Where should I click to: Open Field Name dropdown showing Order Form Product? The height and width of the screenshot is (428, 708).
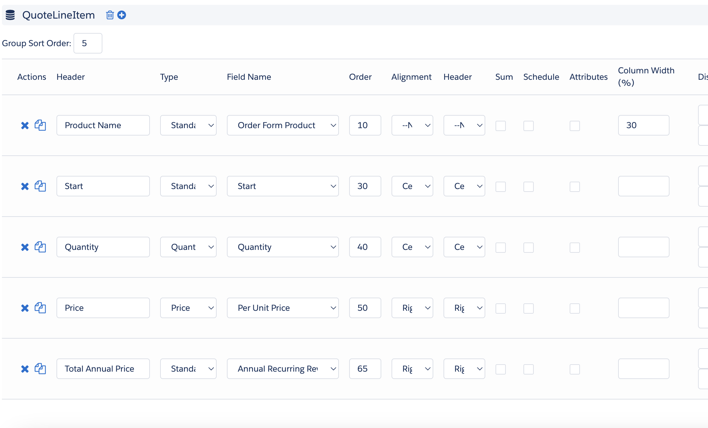[x=282, y=125]
